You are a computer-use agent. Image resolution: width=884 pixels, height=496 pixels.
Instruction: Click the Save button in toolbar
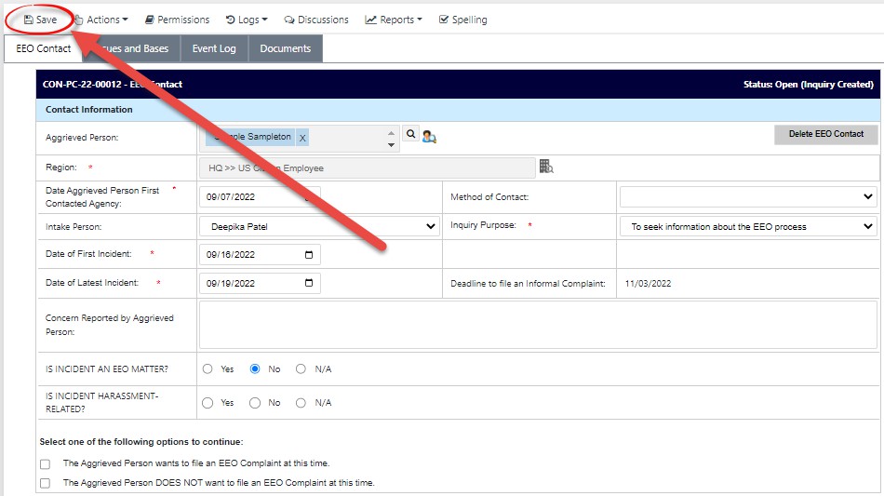coord(40,20)
